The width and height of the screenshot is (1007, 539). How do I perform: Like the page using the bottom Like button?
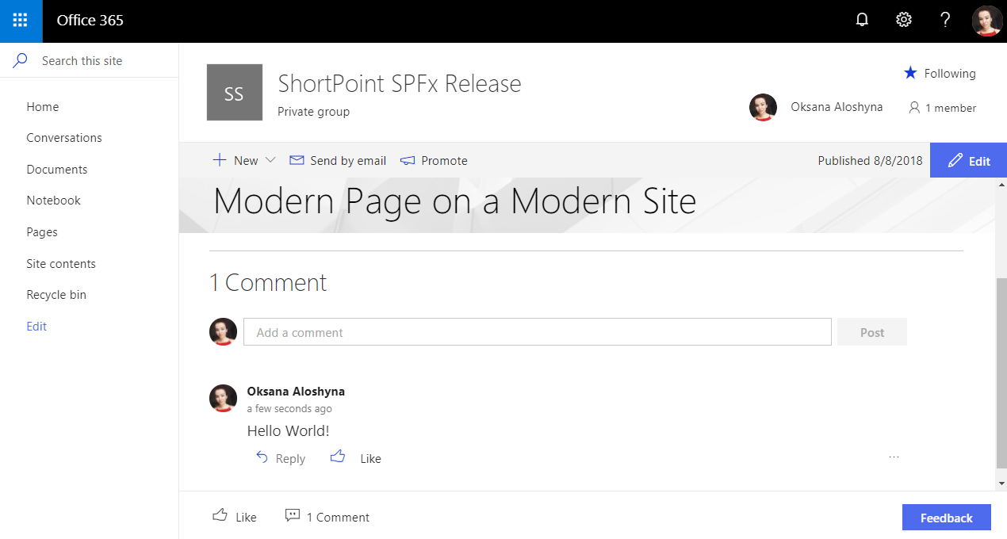234,516
